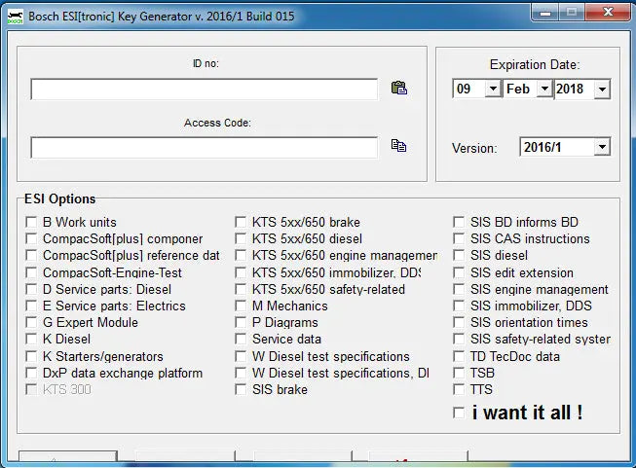Click the paste icon next to ID no
Image resolution: width=636 pixels, height=468 pixels.
(x=399, y=88)
